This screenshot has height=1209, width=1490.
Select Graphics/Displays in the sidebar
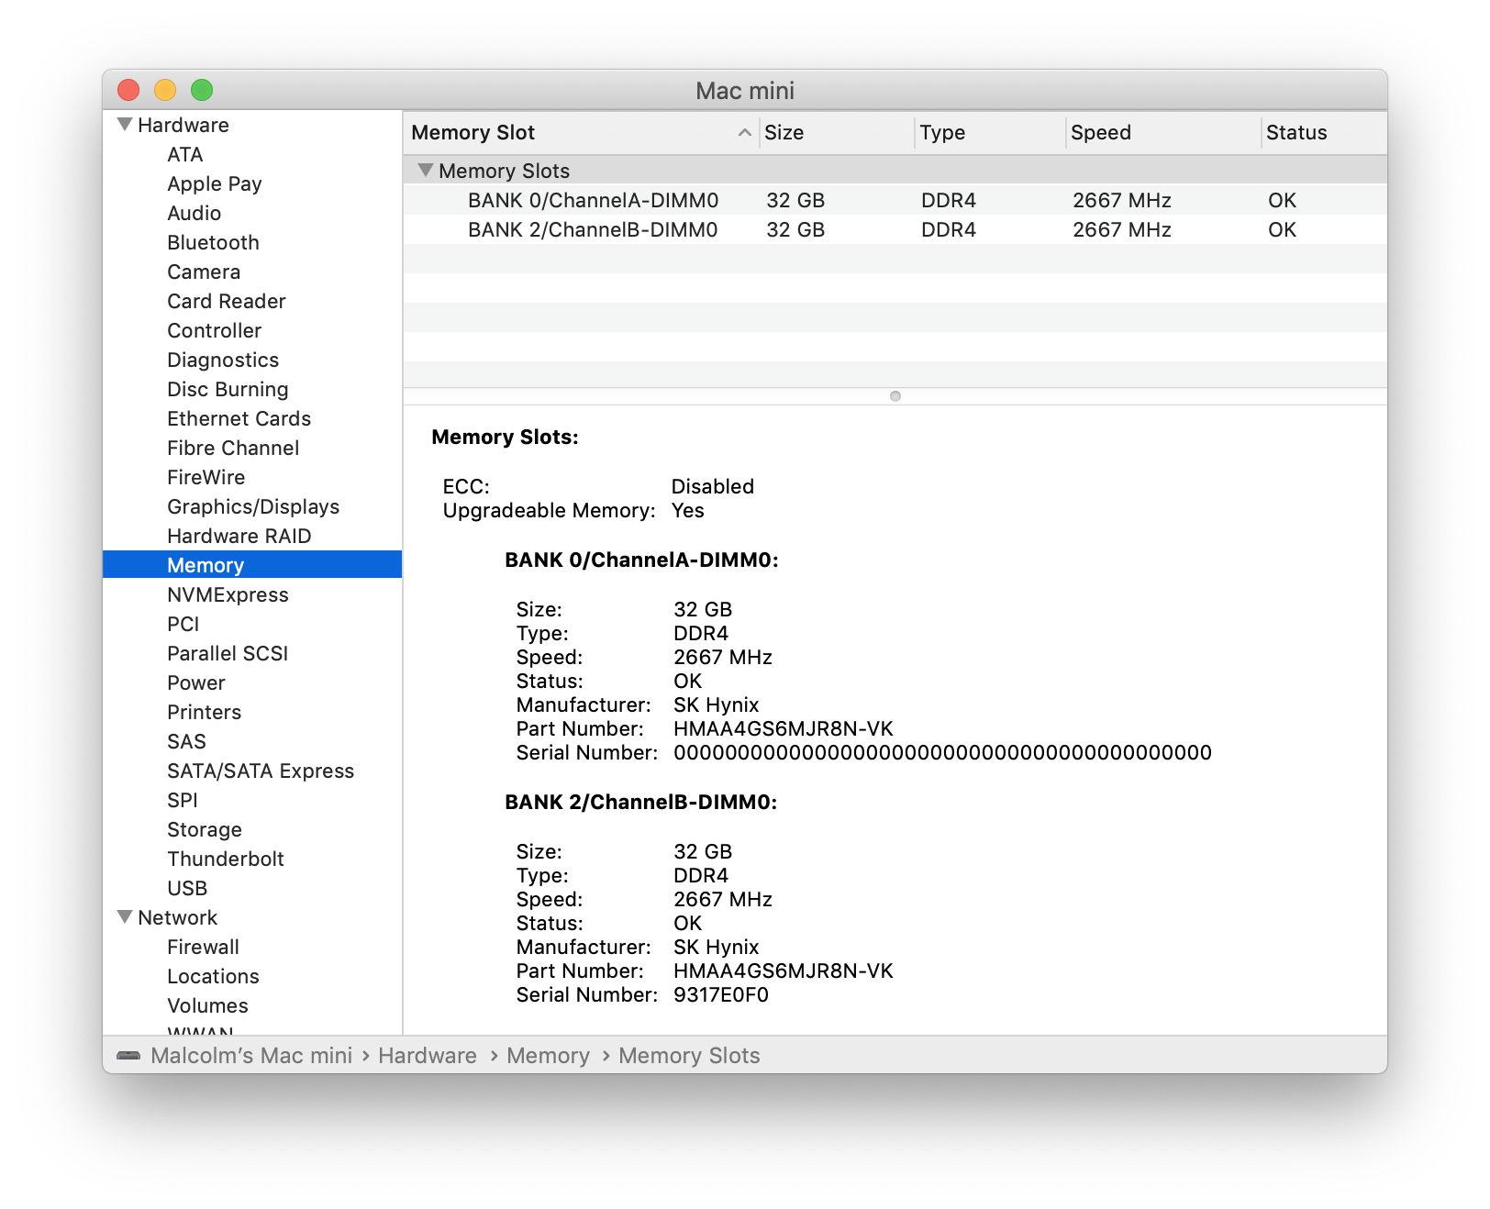[253, 506]
